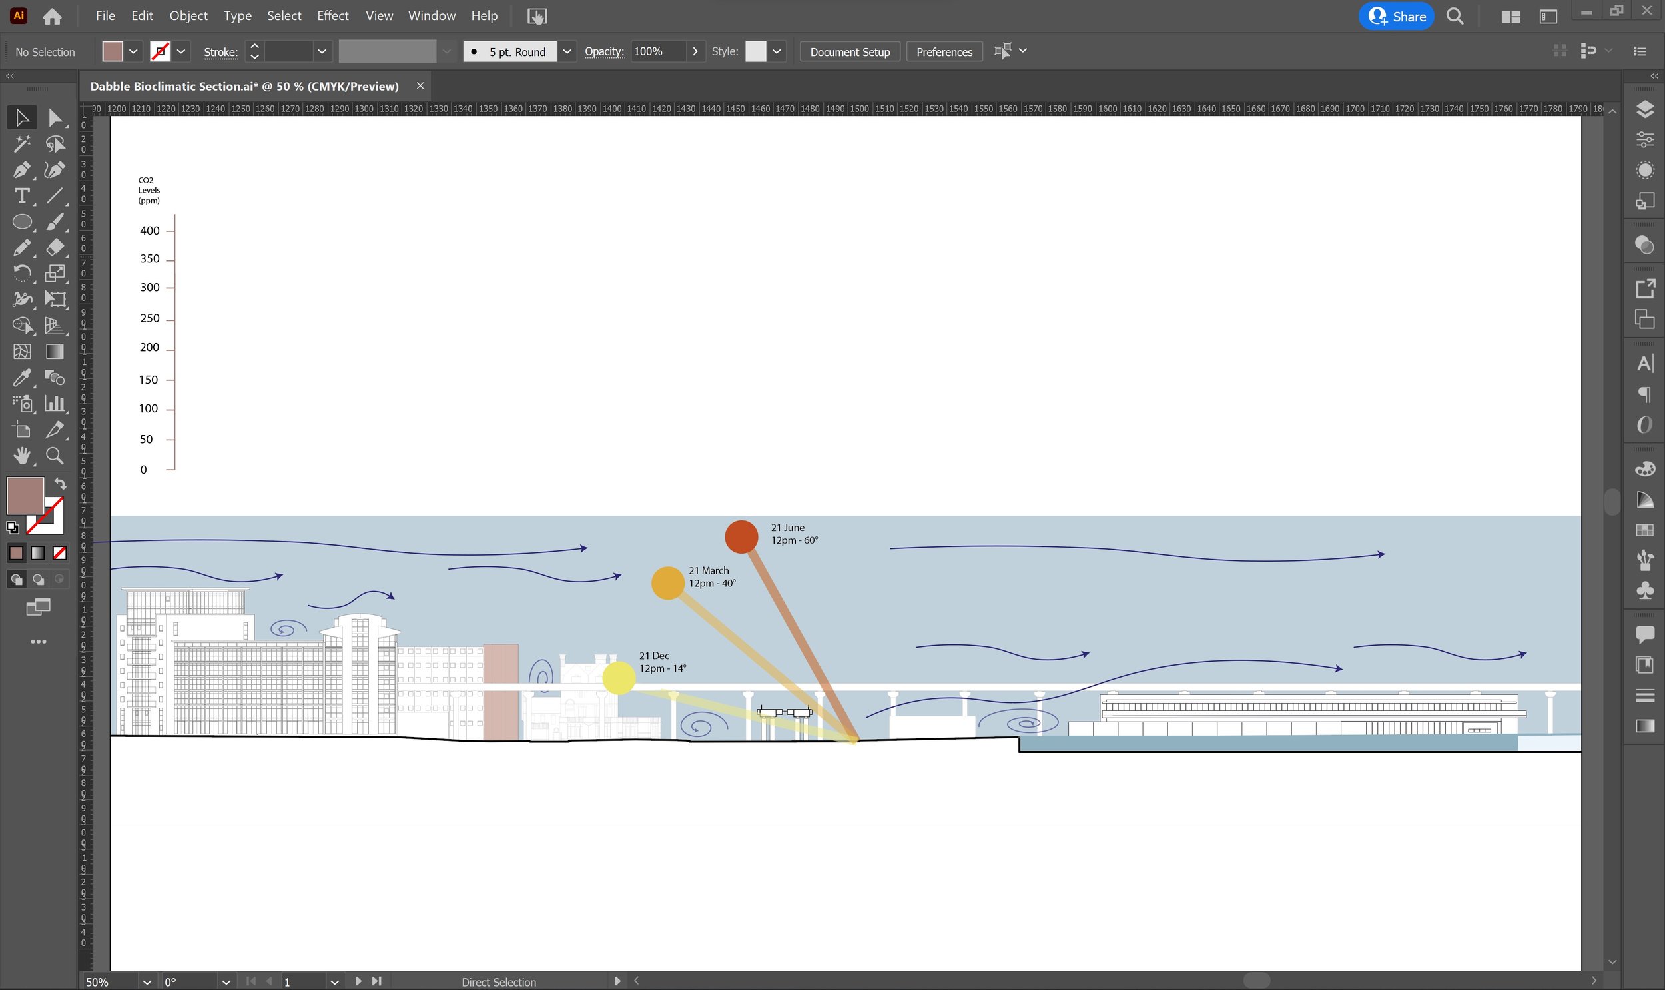Expand the fill color dropdown
1665x990 pixels.
pyautogui.click(x=133, y=51)
